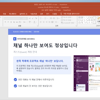100x100 pixels.
Task: Open the 녹음/녹화 ribbon tab
Action: pos(34,14)
